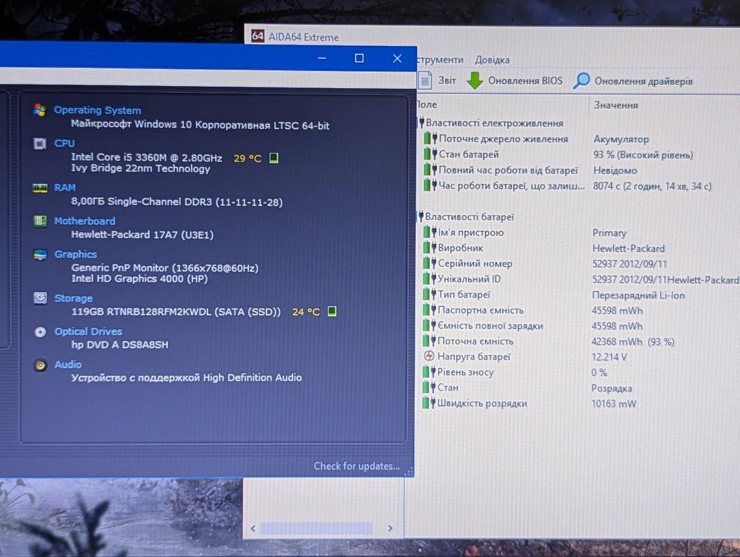740x557 pixels.
Task: Click the 93 % (Високий рівень) value
Action: coord(643,155)
